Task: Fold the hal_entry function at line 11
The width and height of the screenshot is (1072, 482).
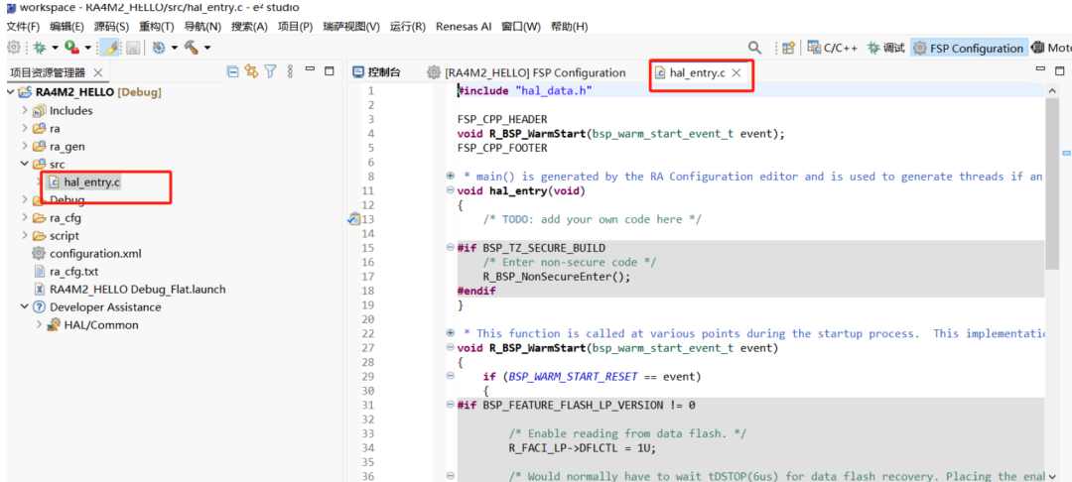Action: pyautogui.click(x=451, y=191)
